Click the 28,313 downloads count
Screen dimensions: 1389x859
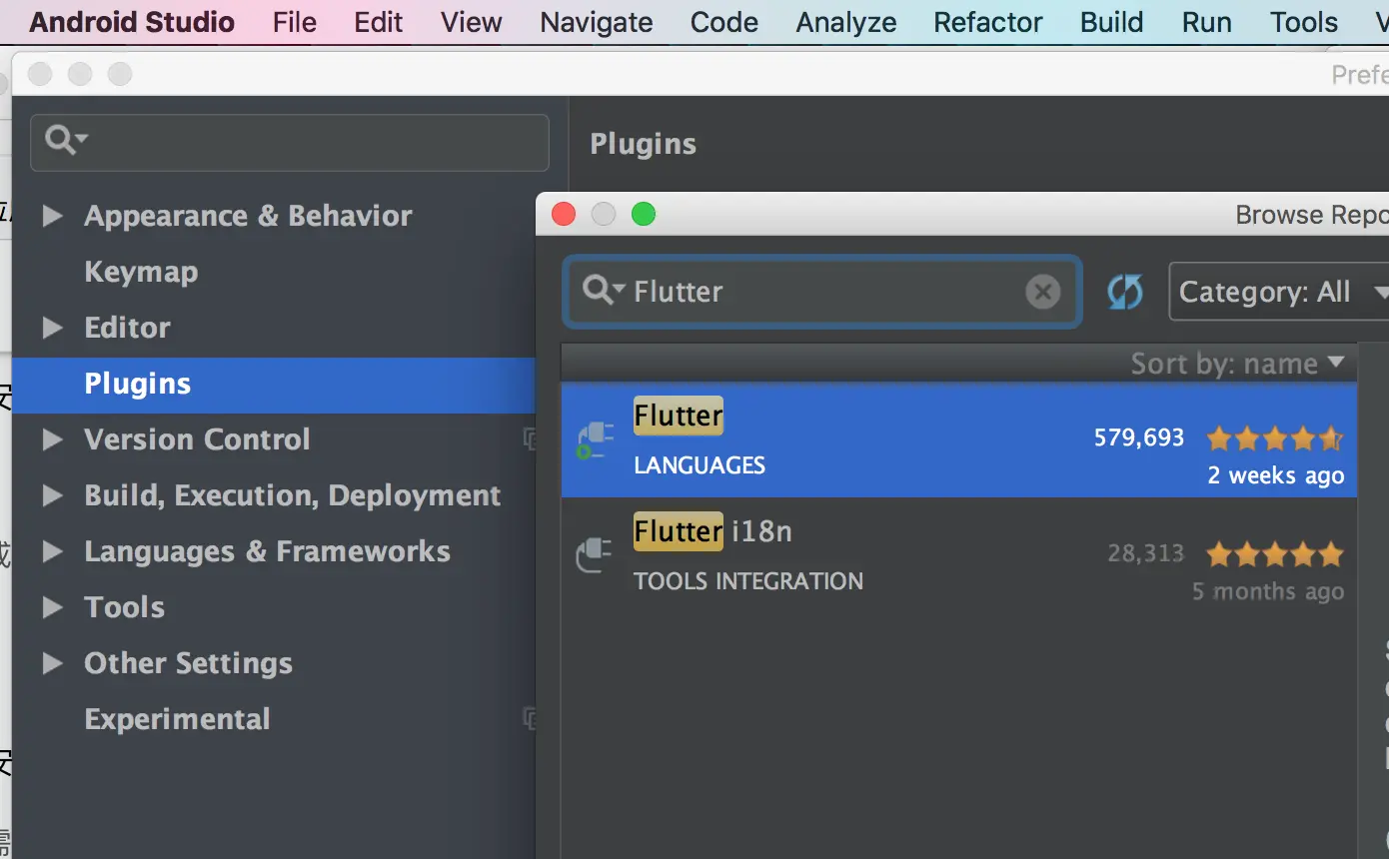(1146, 553)
